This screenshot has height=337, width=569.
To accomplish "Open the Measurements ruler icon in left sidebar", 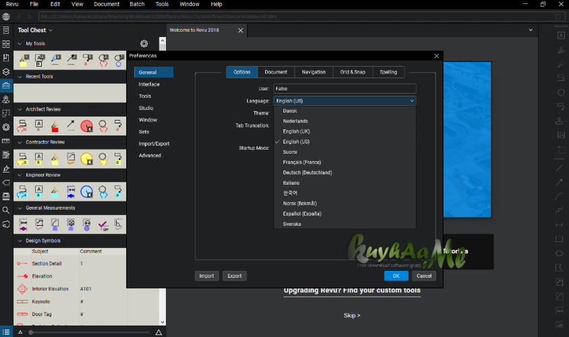I will click(x=6, y=141).
